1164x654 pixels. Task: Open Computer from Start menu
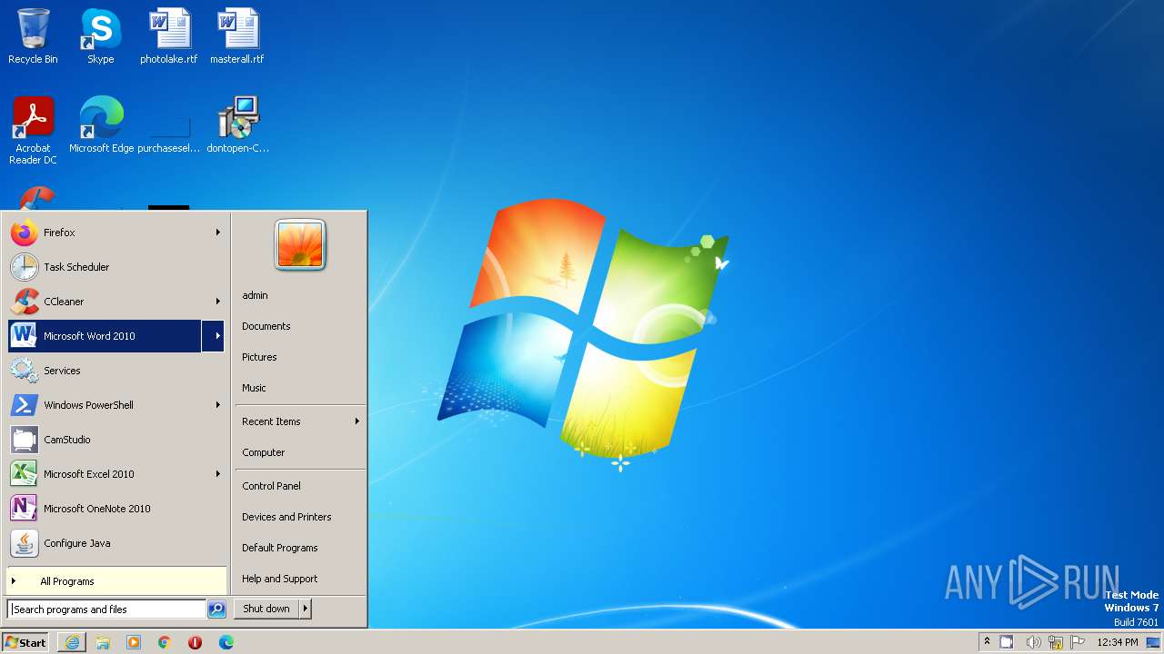(x=300, y=452)
